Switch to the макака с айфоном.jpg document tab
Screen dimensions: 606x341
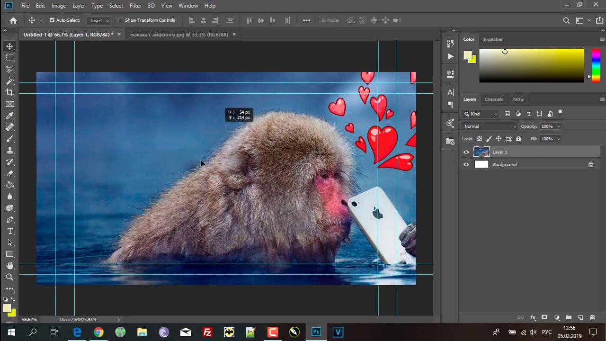(x=179, y=35)
